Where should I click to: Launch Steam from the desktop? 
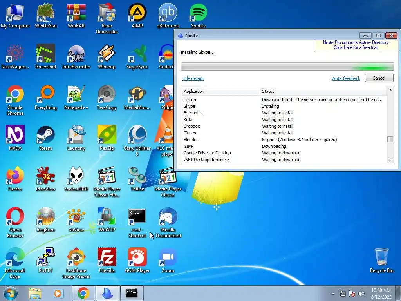(45, 138)
